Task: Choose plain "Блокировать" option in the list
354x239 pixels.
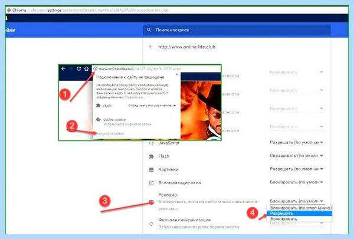Action: 300,219
